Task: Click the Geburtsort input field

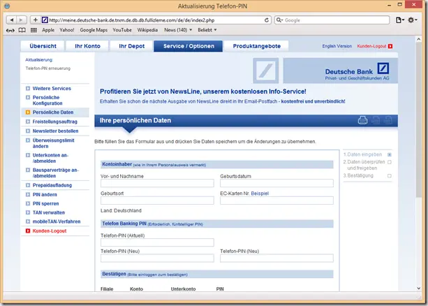Action: 157,201
